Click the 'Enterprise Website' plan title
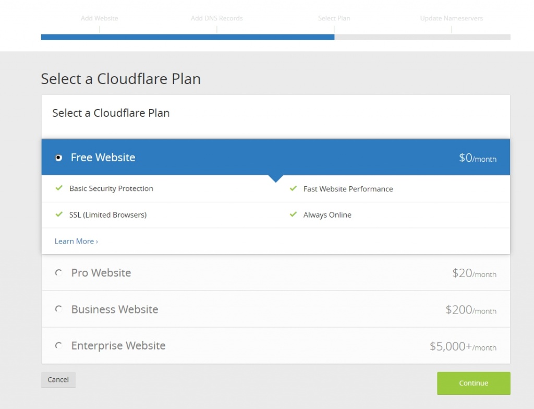Screen dimensions: 534x409 tap(118, 345)
